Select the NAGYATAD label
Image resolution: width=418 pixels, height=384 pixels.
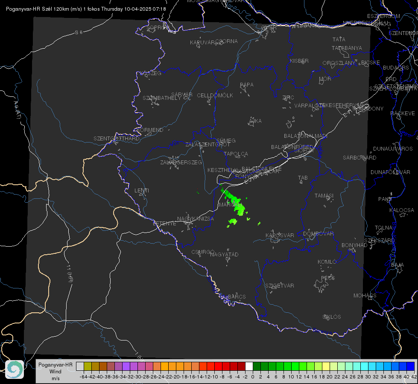pos(224,254)
